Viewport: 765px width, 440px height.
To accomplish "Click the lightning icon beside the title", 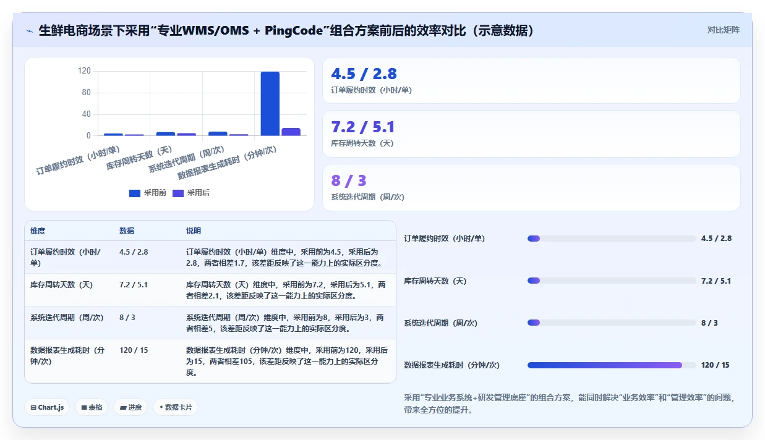I will 30,31.
